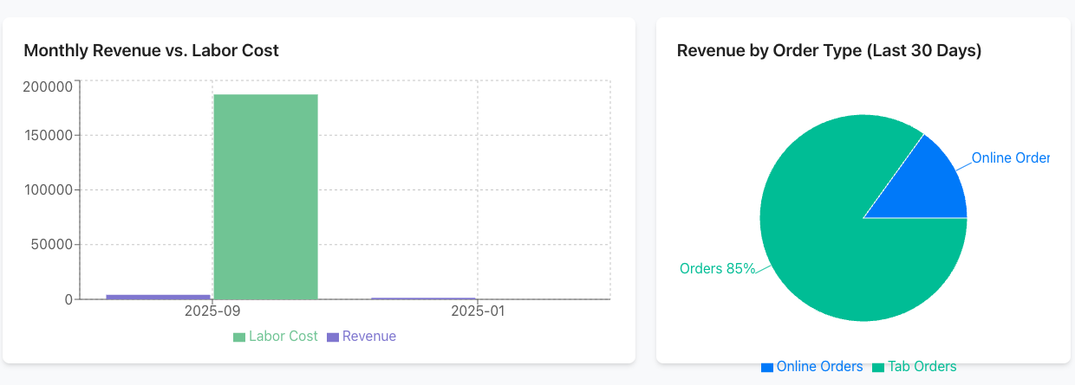
Task: Toggle the Tab Orders legend text
Action: pyautogui.click(x=922, y=366)
